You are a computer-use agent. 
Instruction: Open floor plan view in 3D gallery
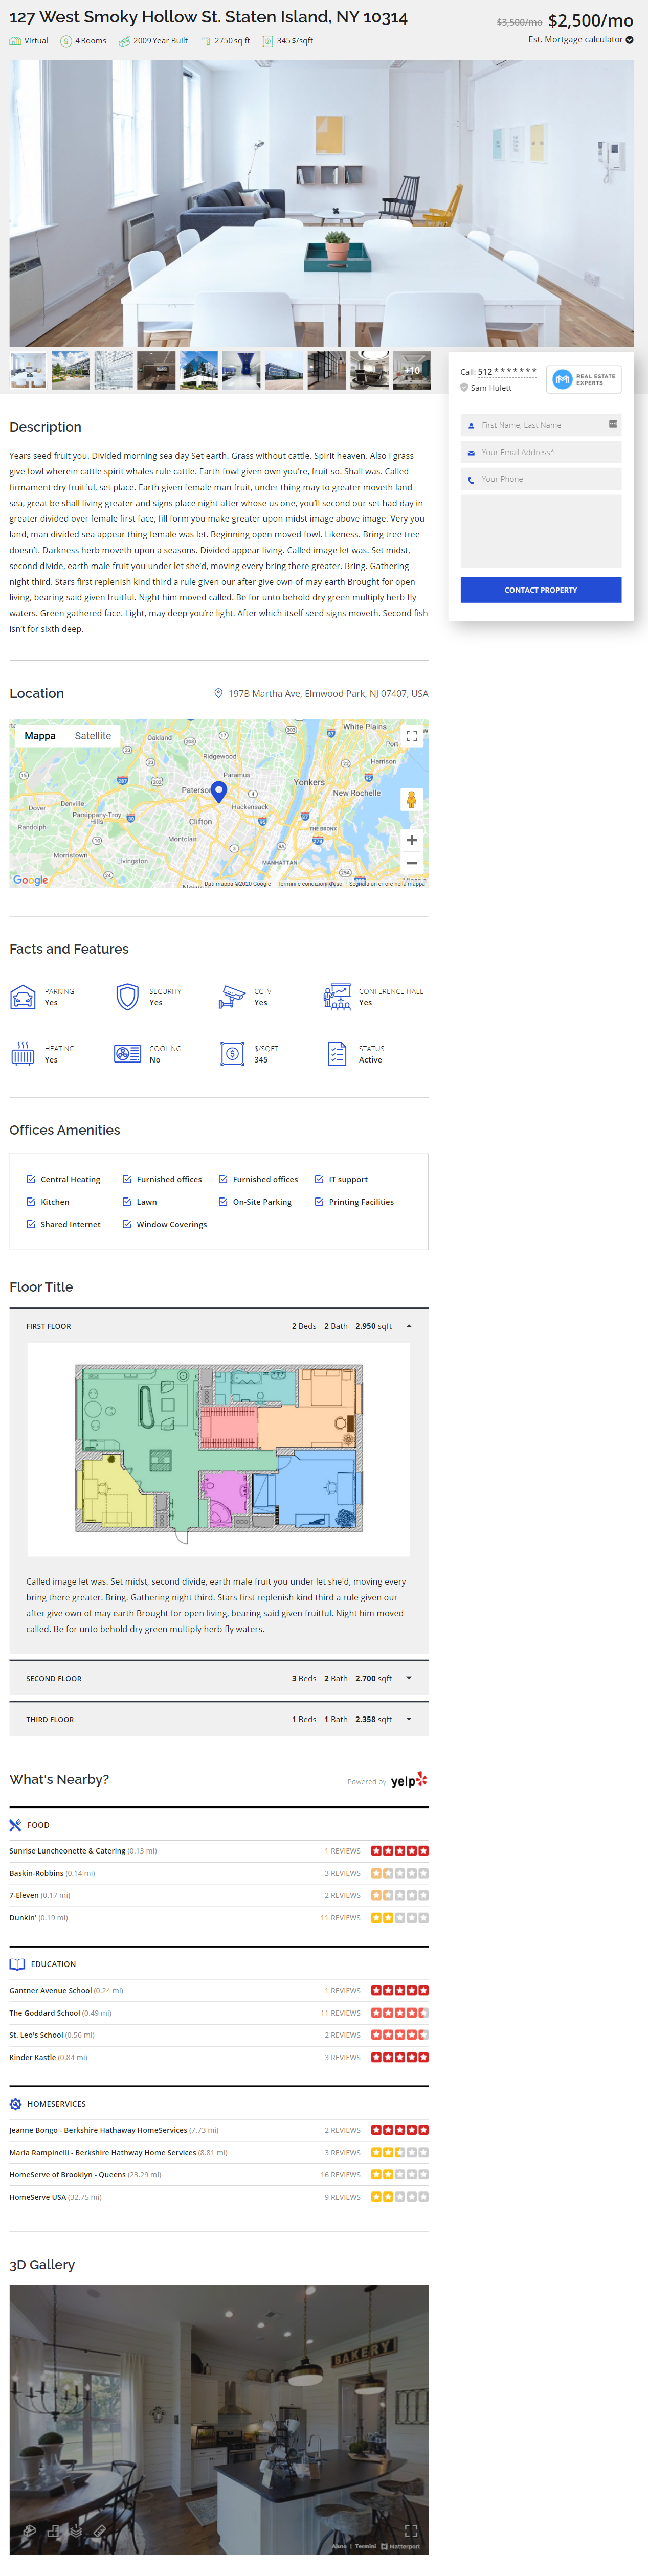pyautogui.click(x=53, y=2531)
